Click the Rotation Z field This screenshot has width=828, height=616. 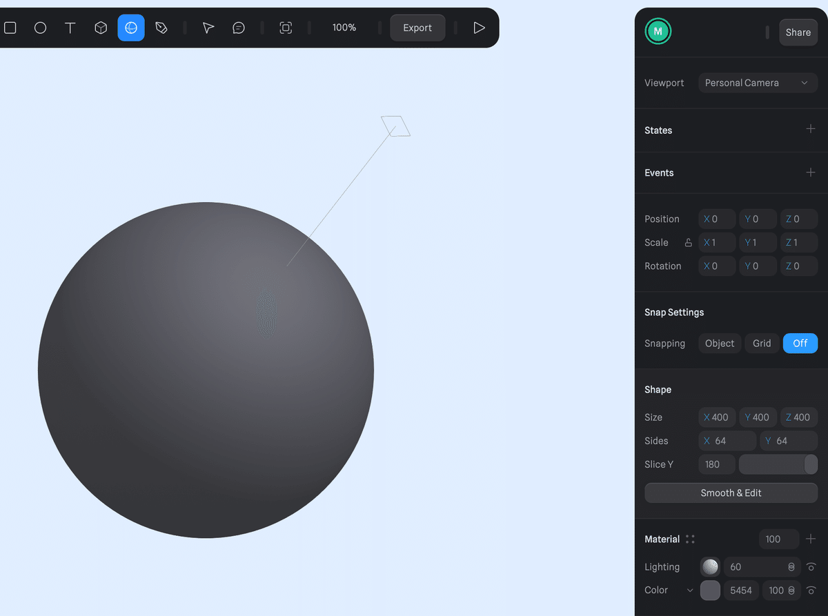[x=799, y=266]
